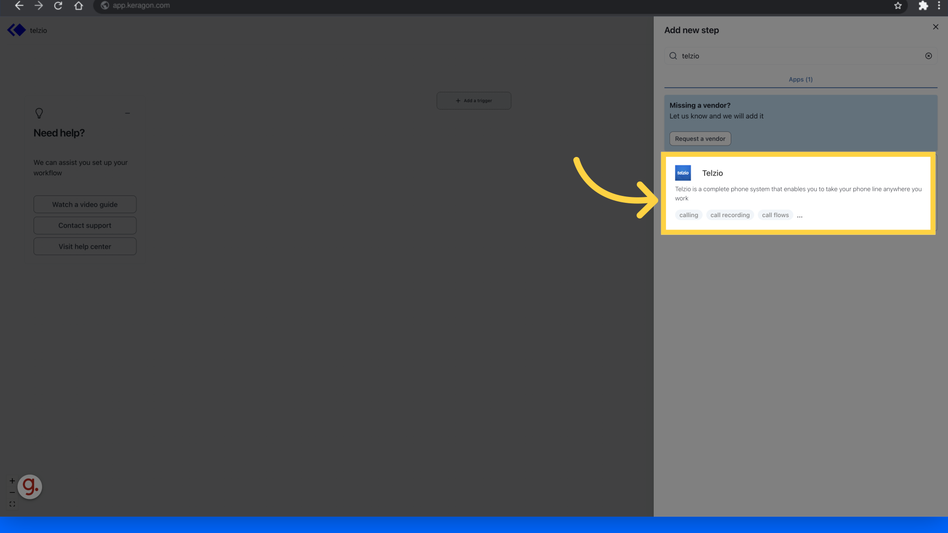The height and width of the screenshot is (533, 948).
Task: Click Add a trigger on the canvas
Action: click(x=474, y=101)
